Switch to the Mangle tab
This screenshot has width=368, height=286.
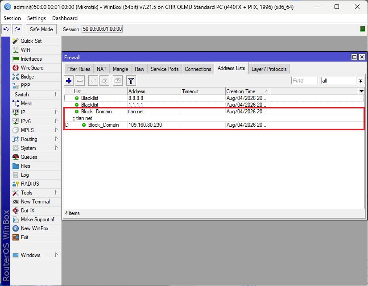point(120,69)
